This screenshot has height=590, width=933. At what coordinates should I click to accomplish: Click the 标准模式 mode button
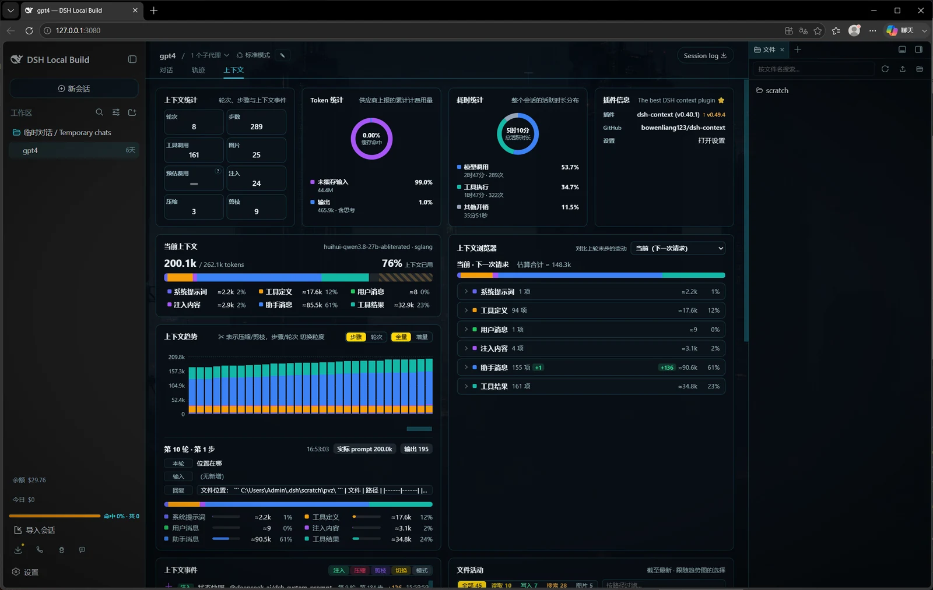click(x=253, y=55)
